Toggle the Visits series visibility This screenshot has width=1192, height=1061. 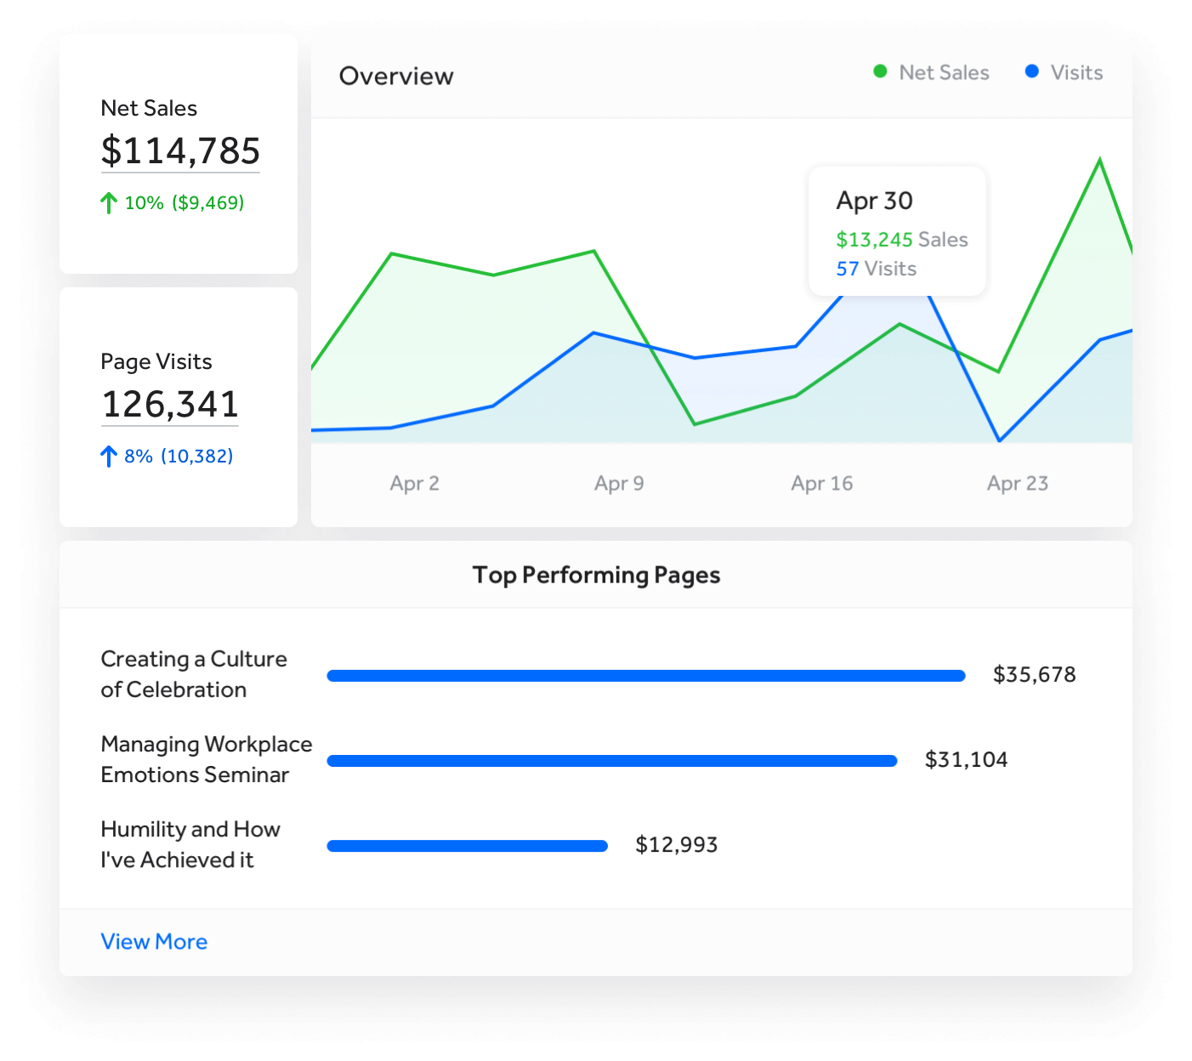click(1063, 72)
